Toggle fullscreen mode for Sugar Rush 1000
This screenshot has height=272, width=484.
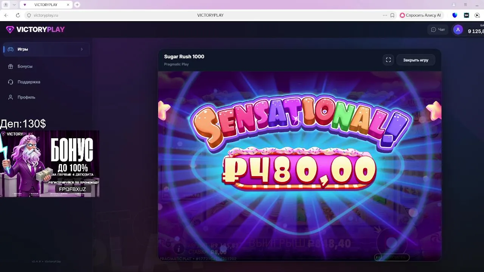point(388,60)
